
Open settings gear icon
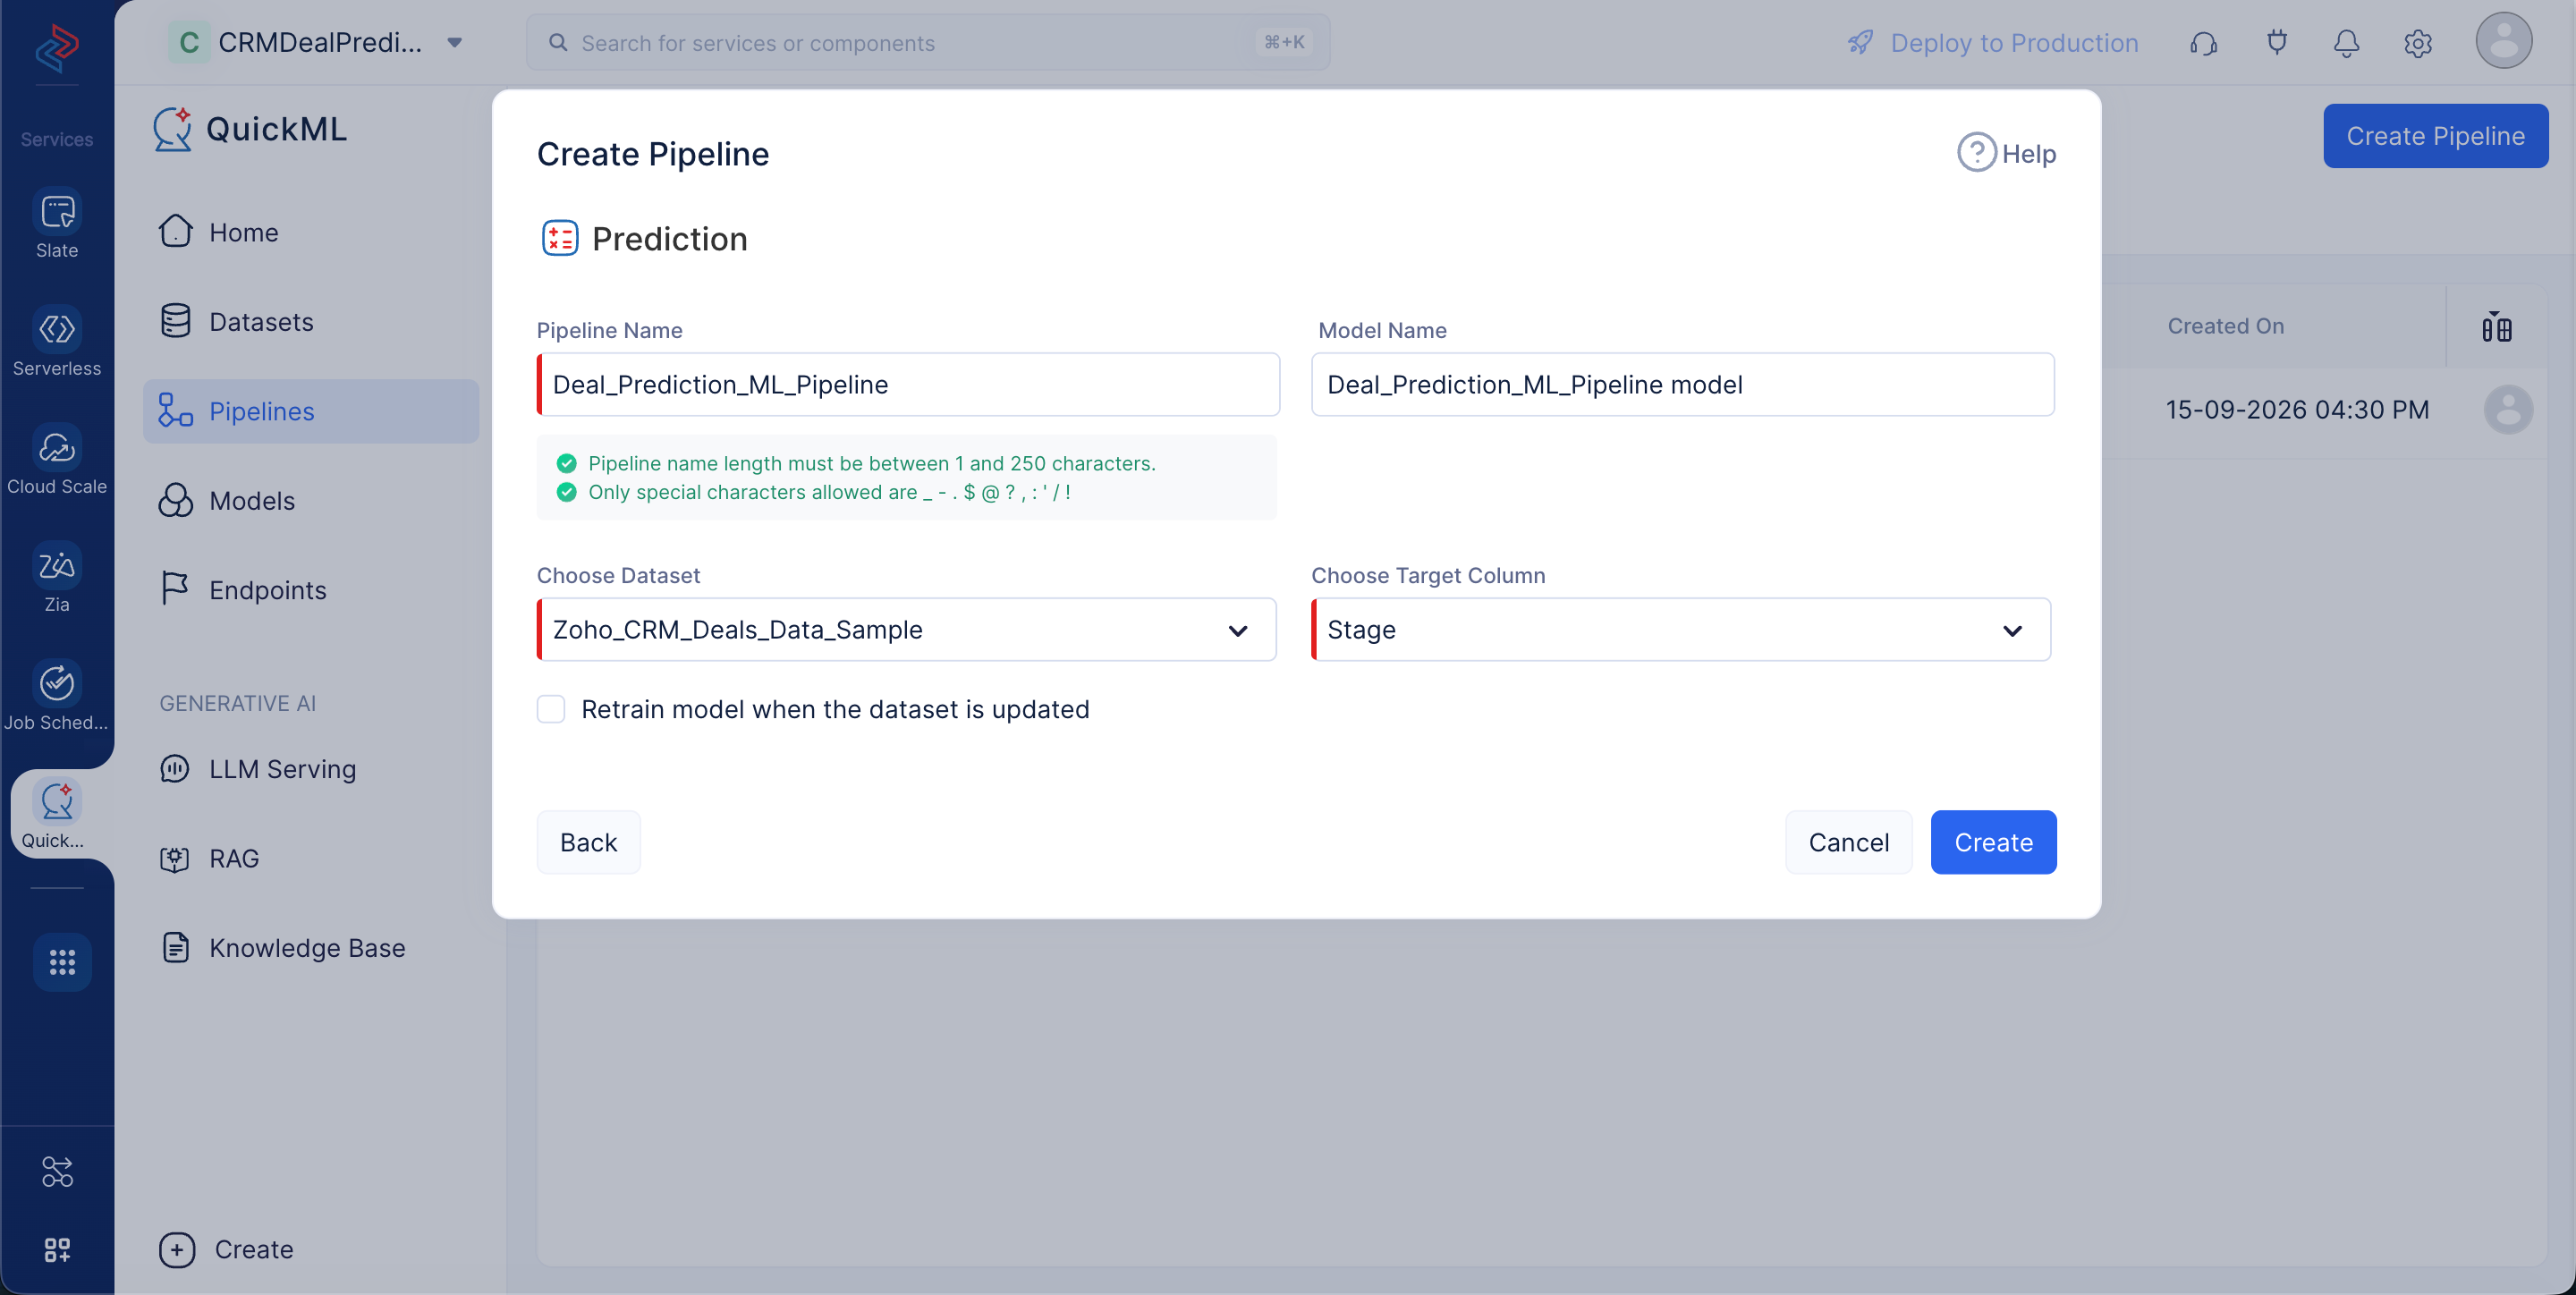2418,43
